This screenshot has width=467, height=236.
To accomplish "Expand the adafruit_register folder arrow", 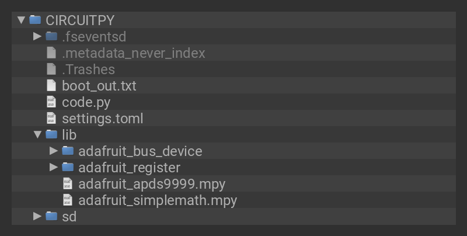I will pyautogui.click(x=54, y=167).
